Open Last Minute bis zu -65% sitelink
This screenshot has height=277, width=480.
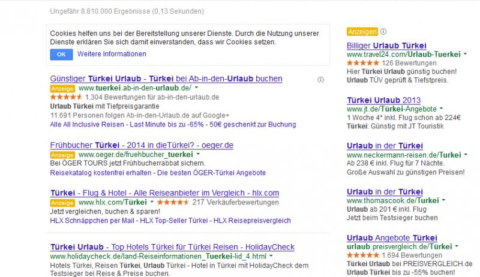click(167, 125)
